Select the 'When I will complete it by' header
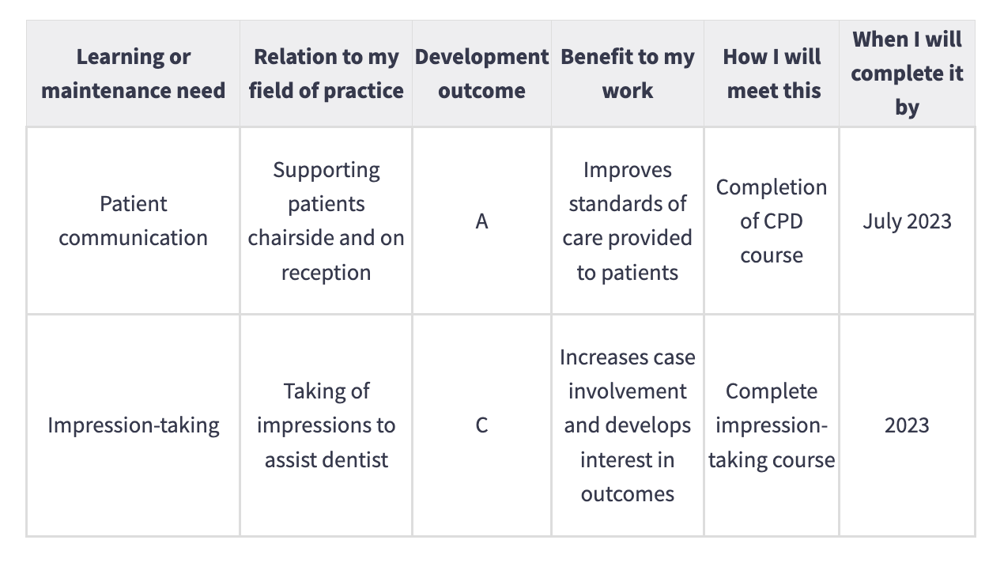 tap(907, 73)
